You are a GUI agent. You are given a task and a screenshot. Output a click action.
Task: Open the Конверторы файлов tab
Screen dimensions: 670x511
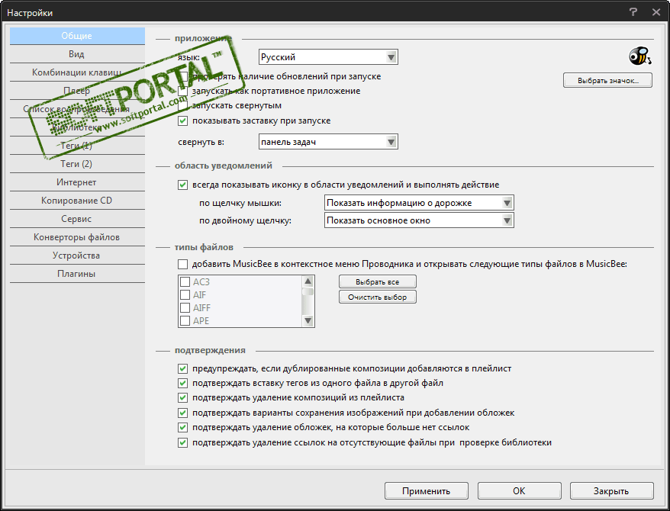click(77, 237)
